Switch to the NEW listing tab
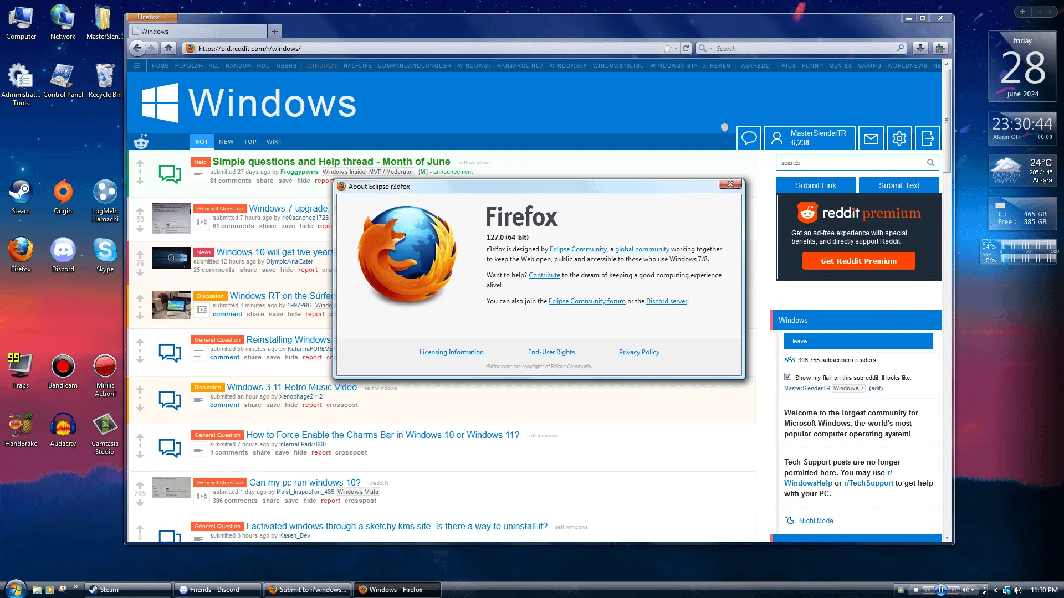 pyautogui.click(x=226, y=142)
